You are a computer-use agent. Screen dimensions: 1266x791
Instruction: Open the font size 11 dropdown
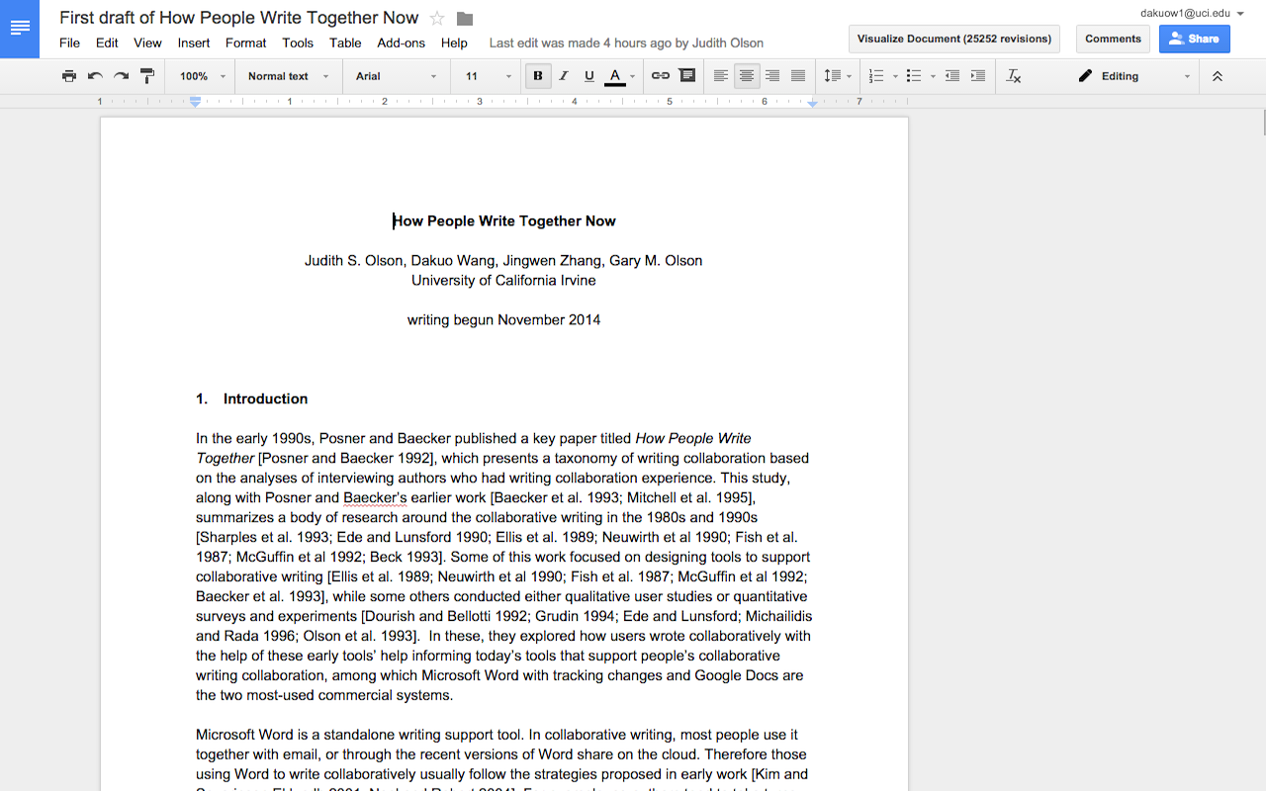click(489, 76)
